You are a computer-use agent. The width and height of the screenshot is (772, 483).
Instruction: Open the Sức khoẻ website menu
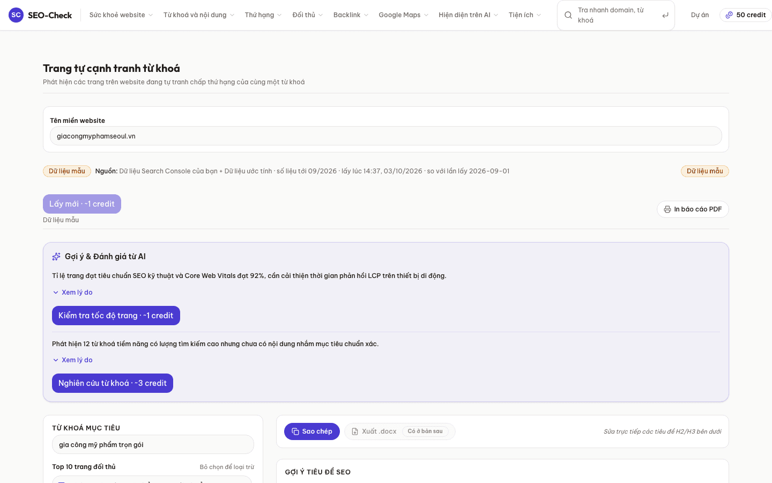pyautogui.click(x=121, y=15)
